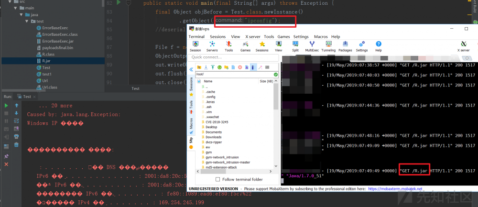Click the Quick connect input field
This screenshot has width=478, height=207.
tap(234, 57)
